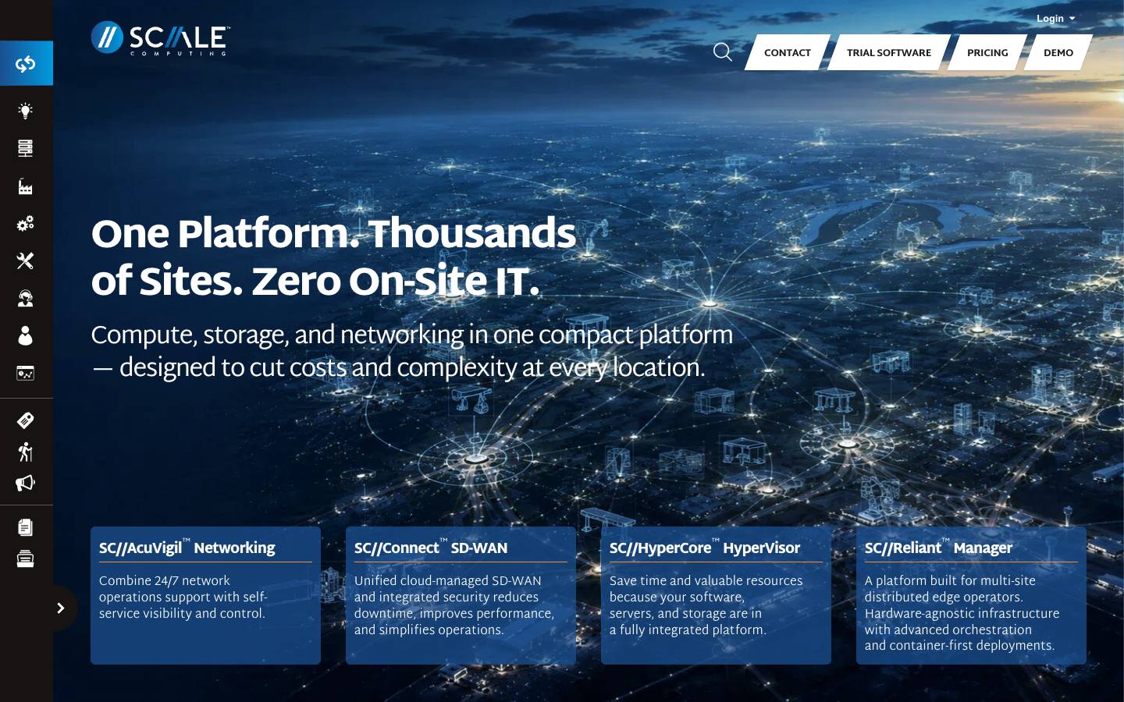Click the CONTACT button
This screenshot has height=702, width=1124.
point(788,52)
